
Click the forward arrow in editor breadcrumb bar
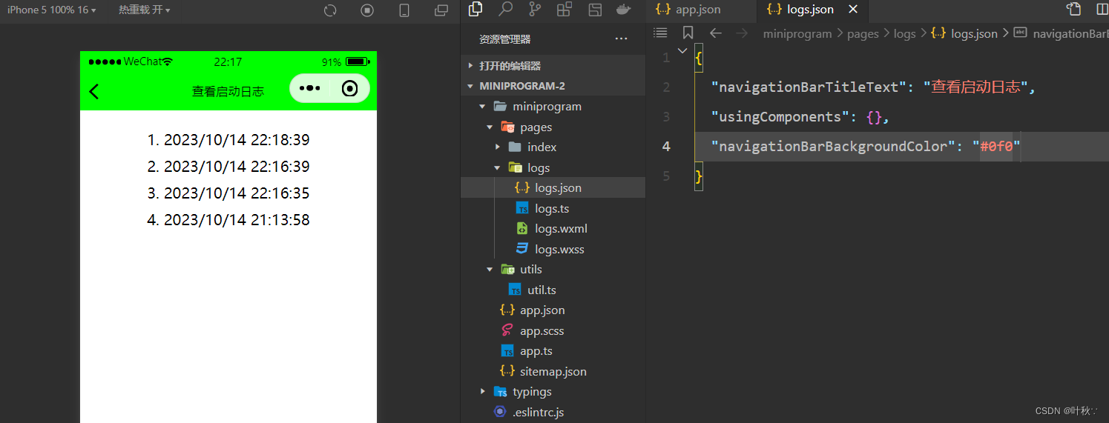741,33
